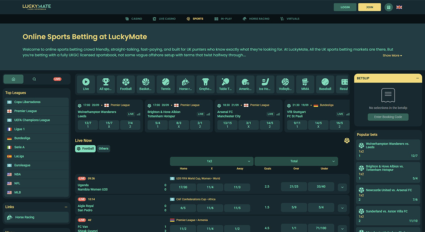Switch to the LIVE sidebar tab

click(x=57, y=79)
